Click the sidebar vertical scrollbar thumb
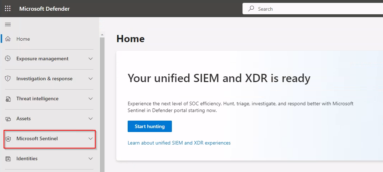The image size is (383, 172). click(x=102, y=105)
